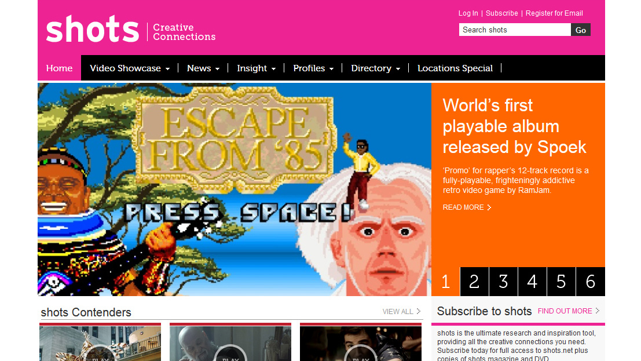The width and height of the screenshot is (641, 361).
Task: Open the News dropdown arrow
Action: (x=217, y=69)
